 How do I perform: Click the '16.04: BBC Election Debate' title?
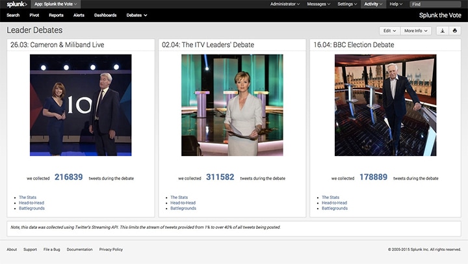[354, 45]
